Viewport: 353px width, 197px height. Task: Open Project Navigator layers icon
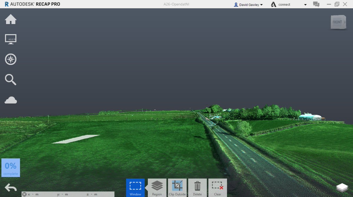tap(342, 188)
